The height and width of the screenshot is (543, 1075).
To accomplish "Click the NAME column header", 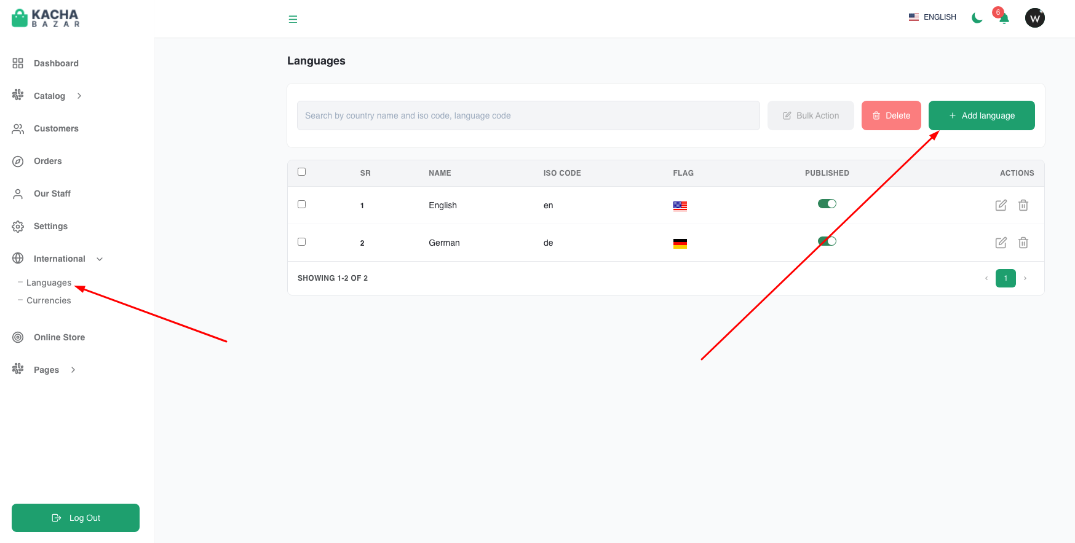I will [x=440, y=173].
